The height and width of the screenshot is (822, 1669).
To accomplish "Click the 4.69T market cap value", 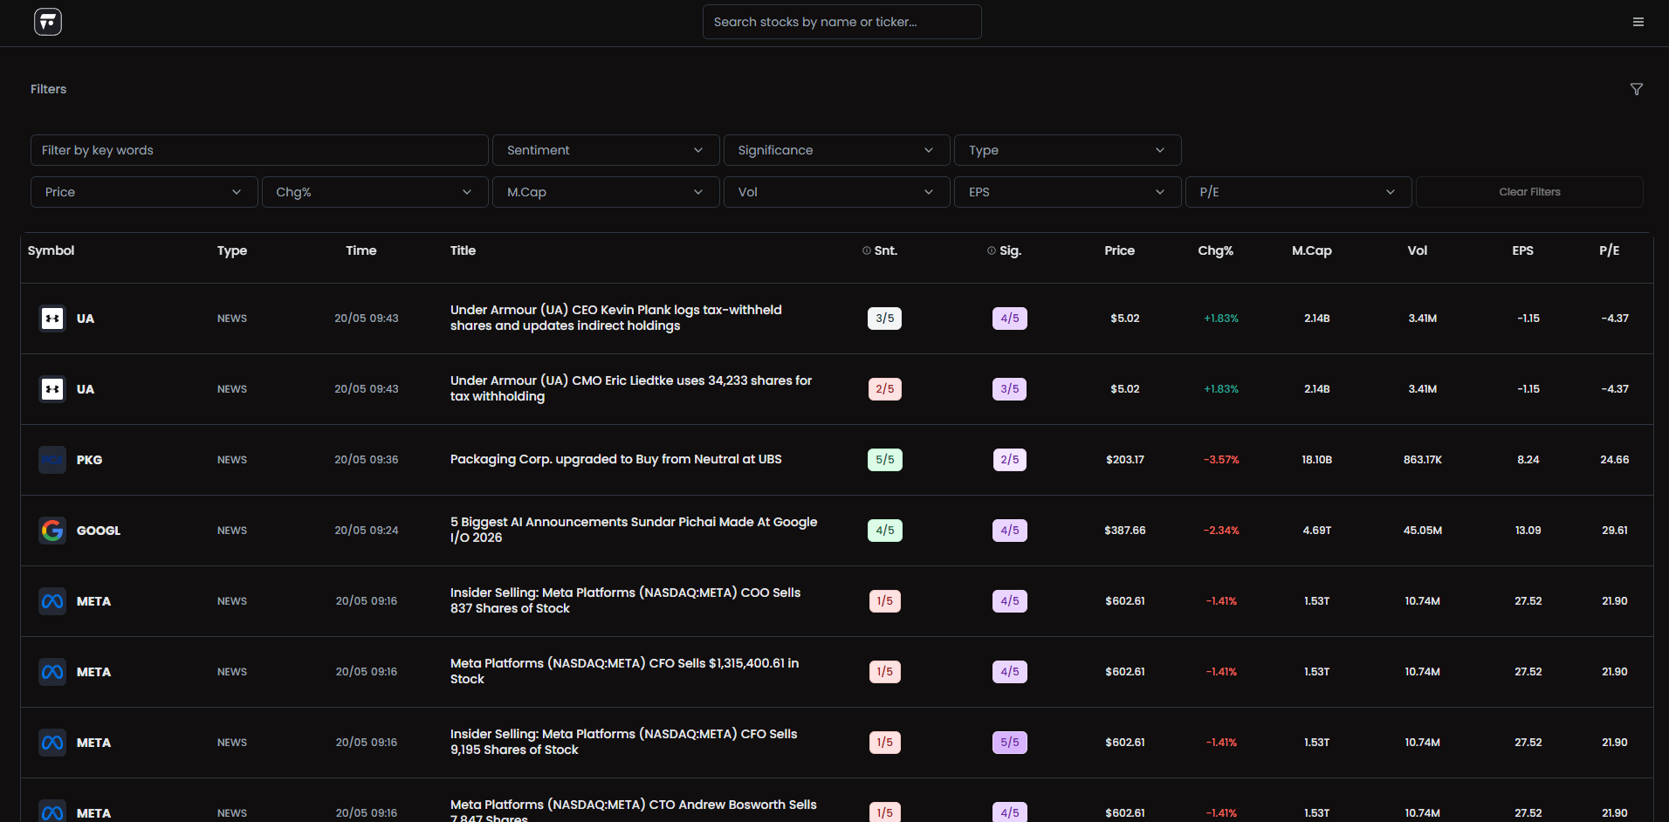I will coord(1316,531).
